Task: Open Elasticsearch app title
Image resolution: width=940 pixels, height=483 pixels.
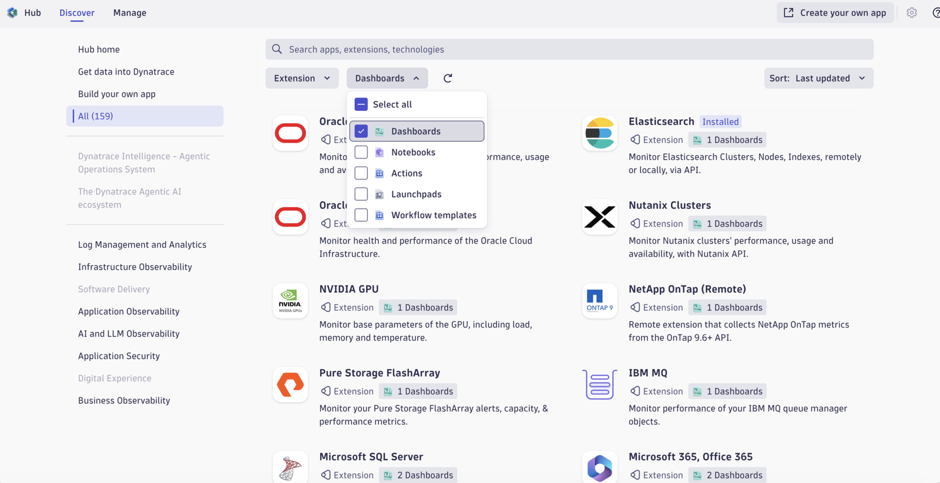Action: point(662,121)
